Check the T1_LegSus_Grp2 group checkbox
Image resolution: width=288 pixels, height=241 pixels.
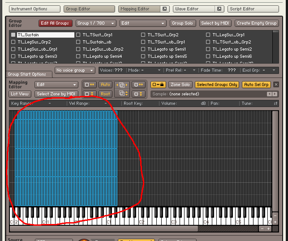pos(13,42)
